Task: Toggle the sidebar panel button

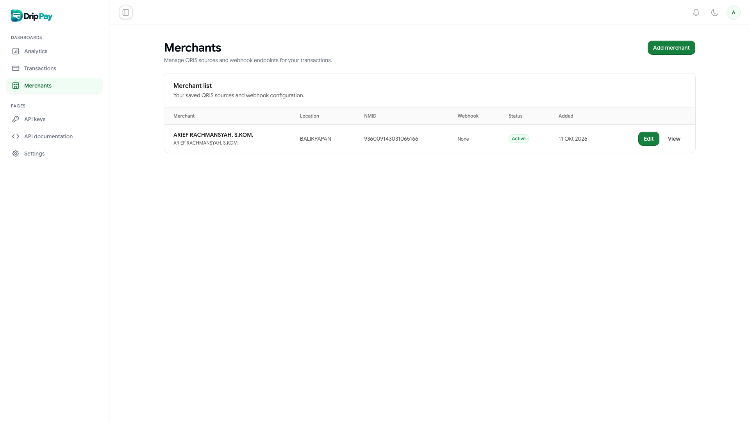Action: tap(126, 13)
